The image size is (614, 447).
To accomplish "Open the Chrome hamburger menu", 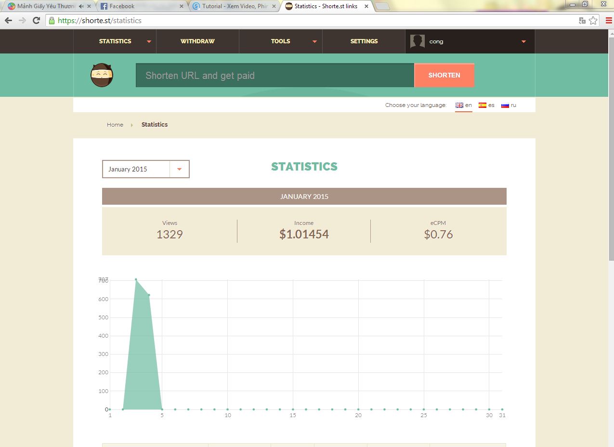I will [609, 21].
